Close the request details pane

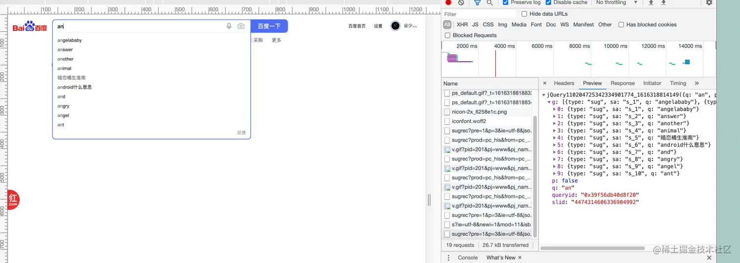[545, 83]
